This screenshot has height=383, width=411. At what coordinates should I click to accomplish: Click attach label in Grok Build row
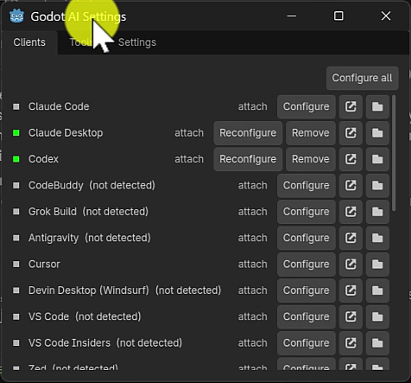click(x=252, y=212)
